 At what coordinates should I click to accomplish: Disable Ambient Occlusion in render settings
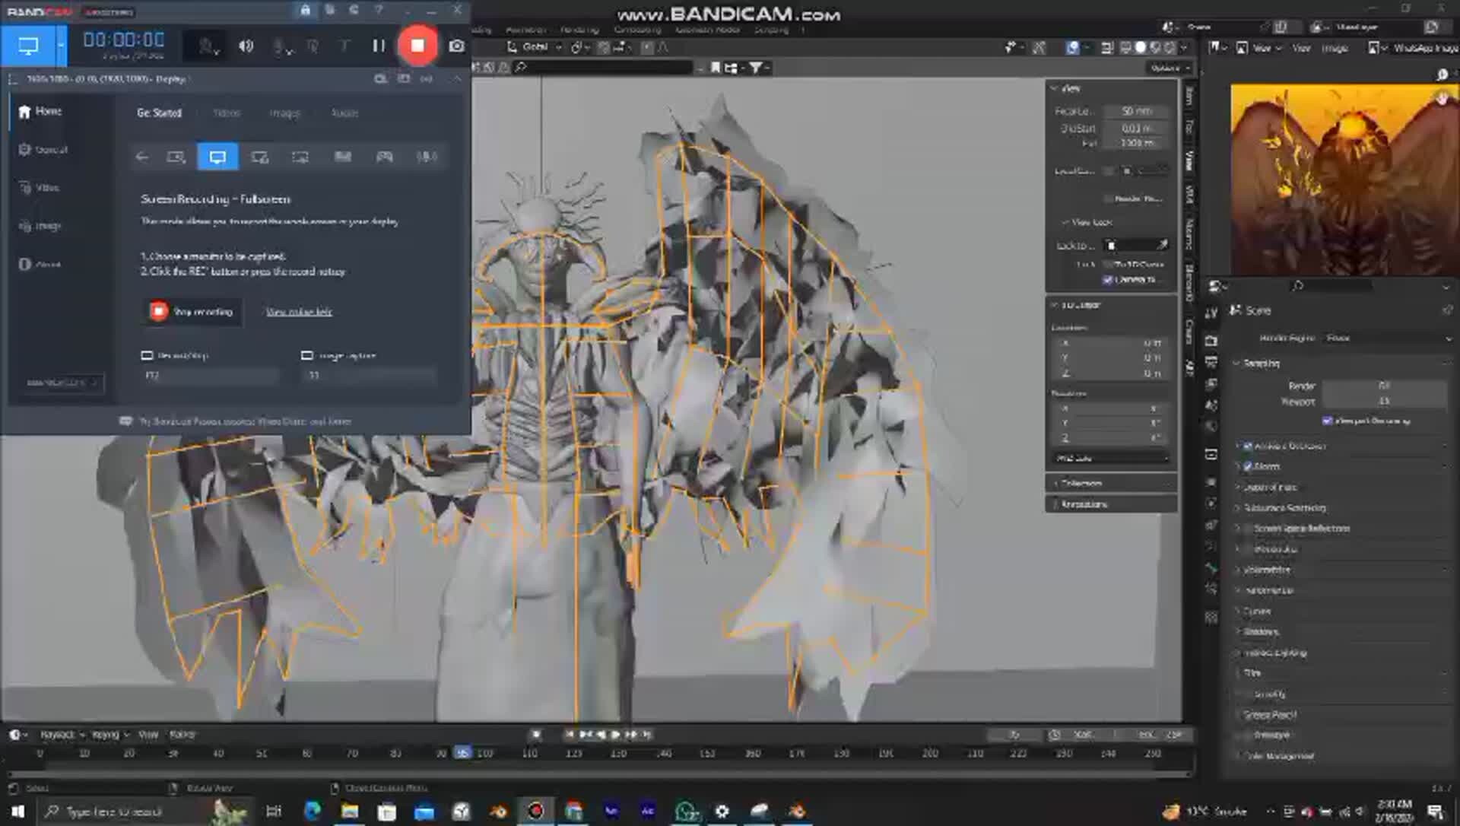1246,446
